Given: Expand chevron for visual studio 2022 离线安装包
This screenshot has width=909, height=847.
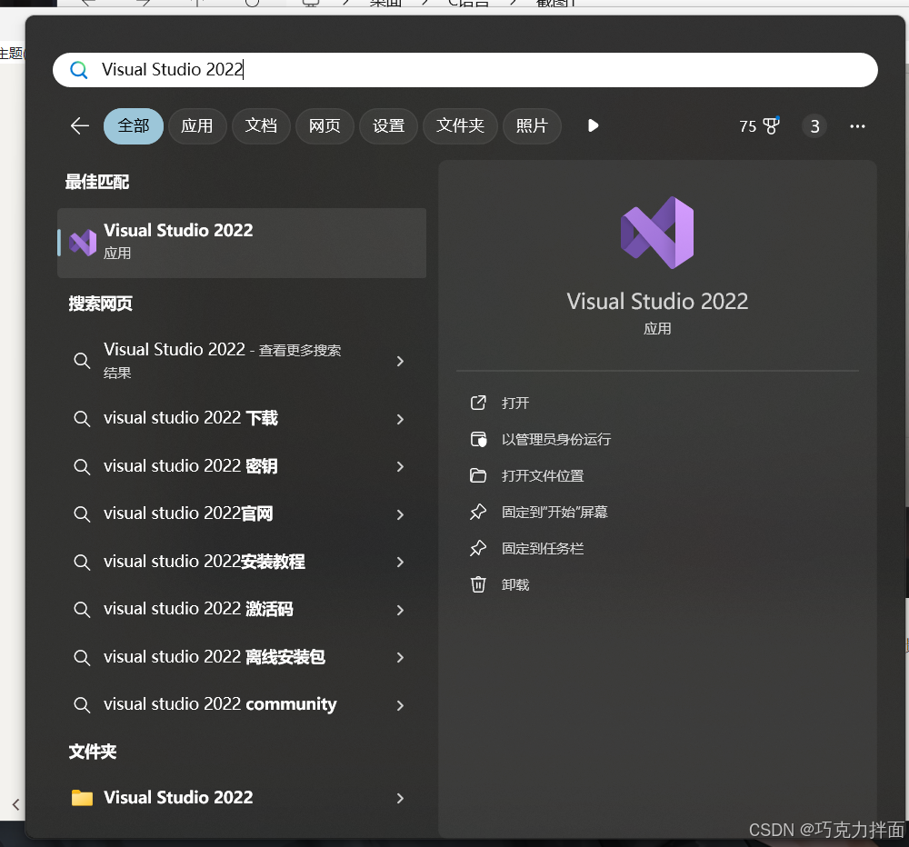Looking at the screenshot, I should pyautogui.click(x=400, y=657).
